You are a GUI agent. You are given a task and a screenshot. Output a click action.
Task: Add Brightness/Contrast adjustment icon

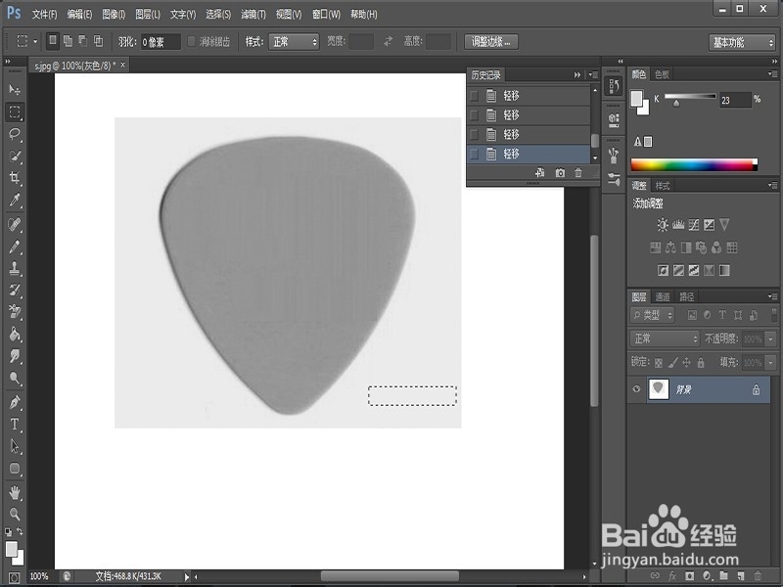point(663,225)
